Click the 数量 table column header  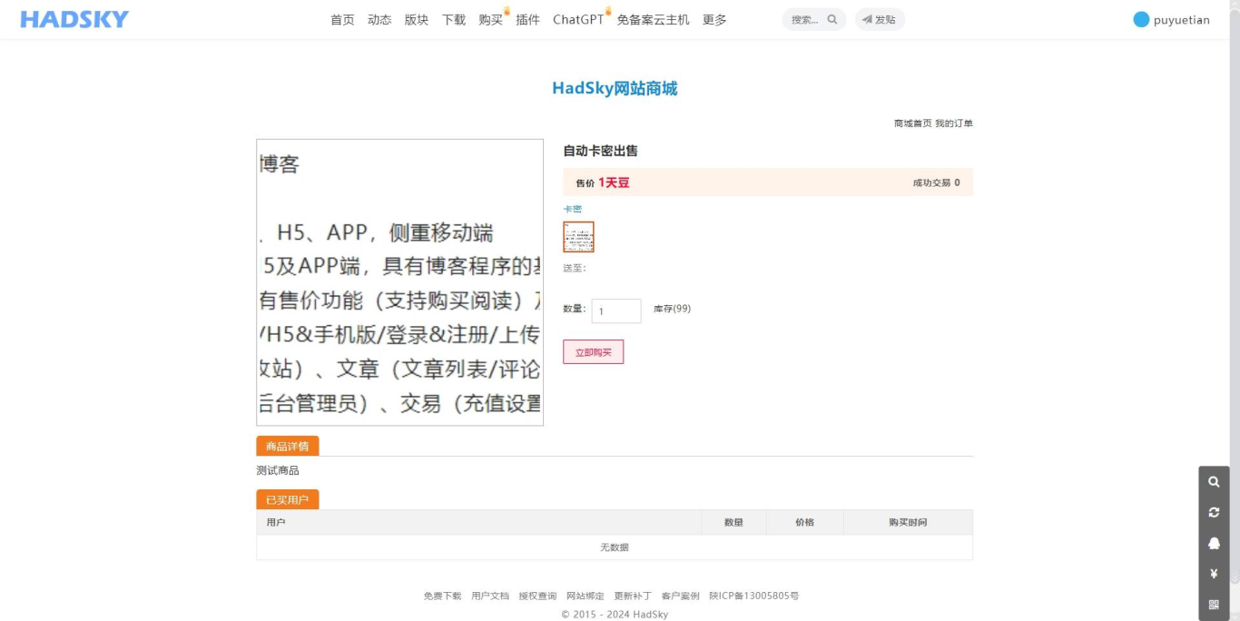click(x=733, y=522)
